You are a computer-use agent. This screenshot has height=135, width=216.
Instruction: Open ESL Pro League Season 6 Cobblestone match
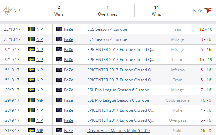118,100
